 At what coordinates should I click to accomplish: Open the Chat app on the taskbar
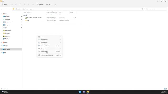pyautogui.click(x=84, y=92)
